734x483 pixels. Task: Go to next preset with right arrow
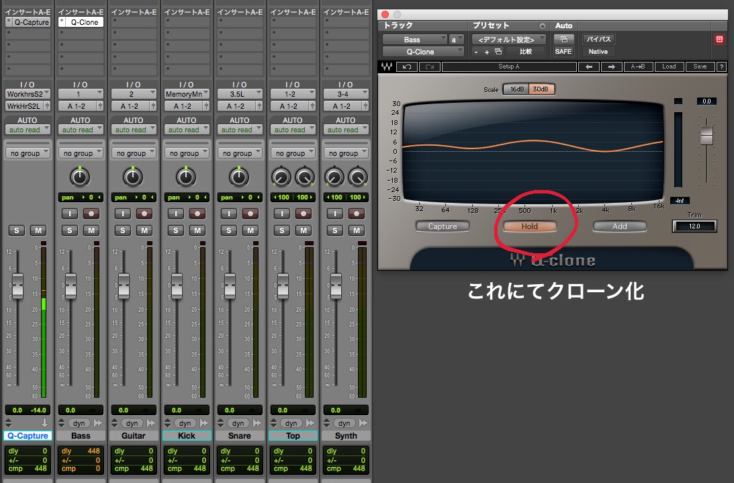(611, 67)
